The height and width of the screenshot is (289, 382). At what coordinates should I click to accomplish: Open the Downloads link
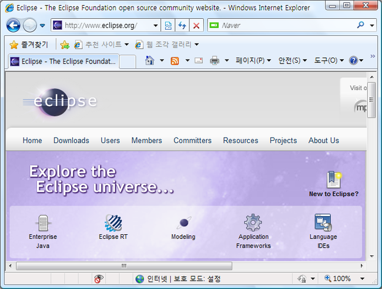tap(71, 141)
